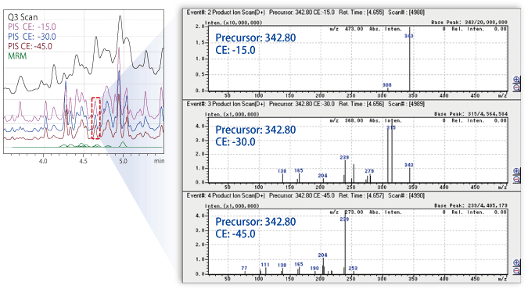The image size is (528, 289).
Task: Click the 315 peak label in the CE -30.0 spectrum
Action: tap(391, 127)
